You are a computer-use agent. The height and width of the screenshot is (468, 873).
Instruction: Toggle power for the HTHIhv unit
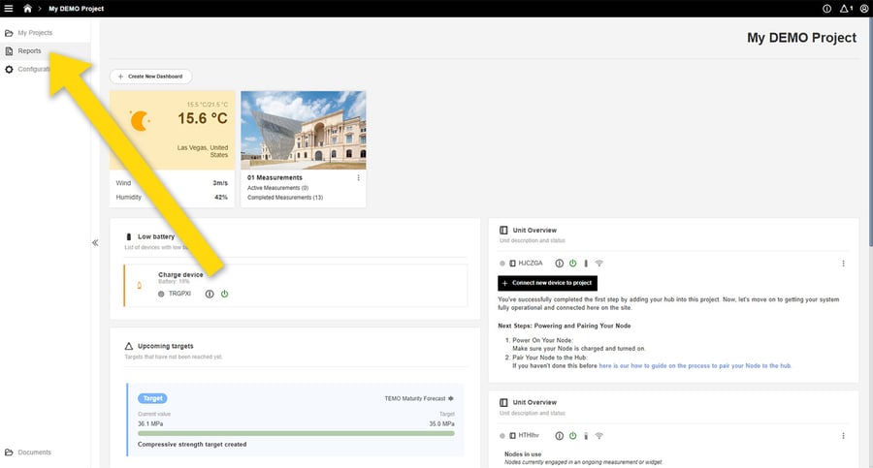572,436
